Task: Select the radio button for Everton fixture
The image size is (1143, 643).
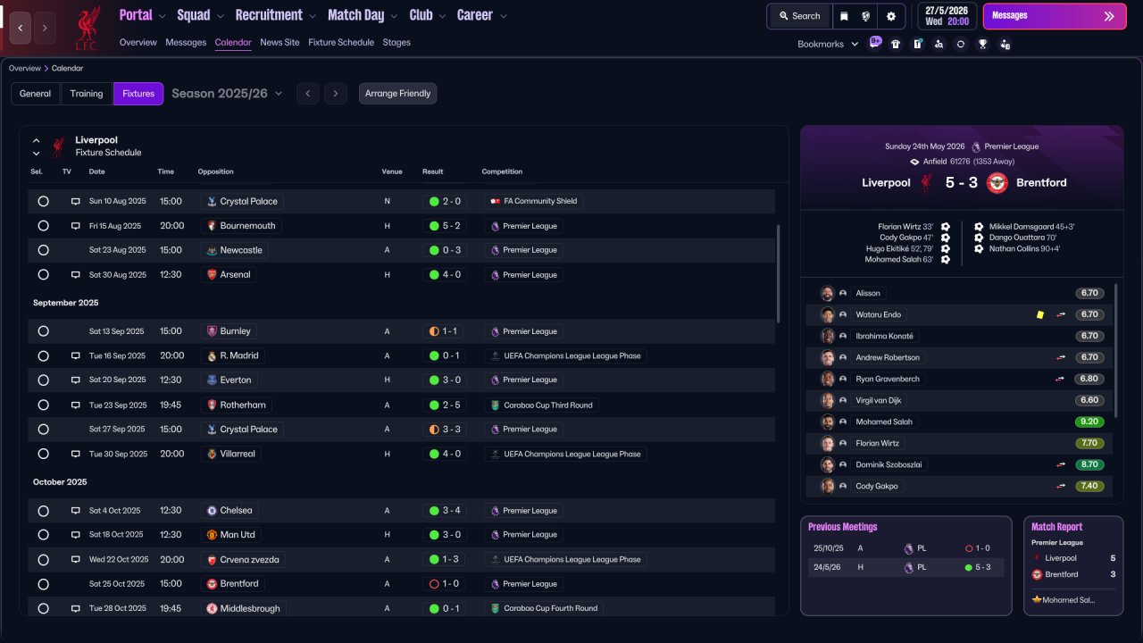Action: tap(43, 380)
